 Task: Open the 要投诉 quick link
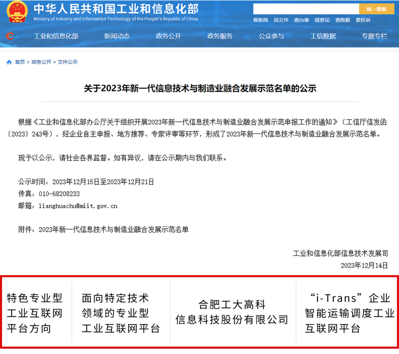363,20
